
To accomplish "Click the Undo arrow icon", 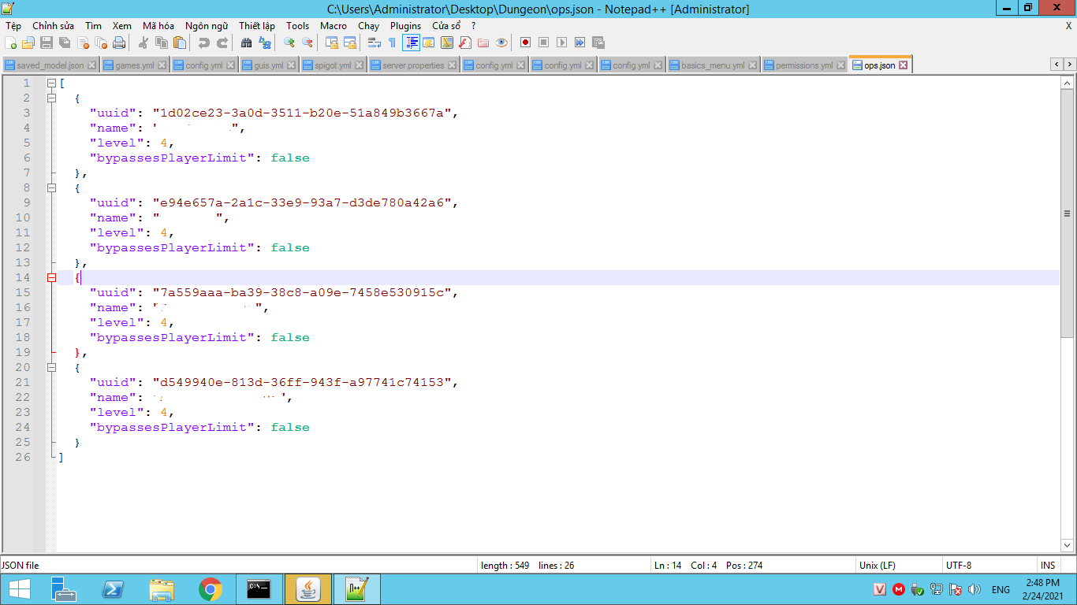I will [x=204, y=43].
